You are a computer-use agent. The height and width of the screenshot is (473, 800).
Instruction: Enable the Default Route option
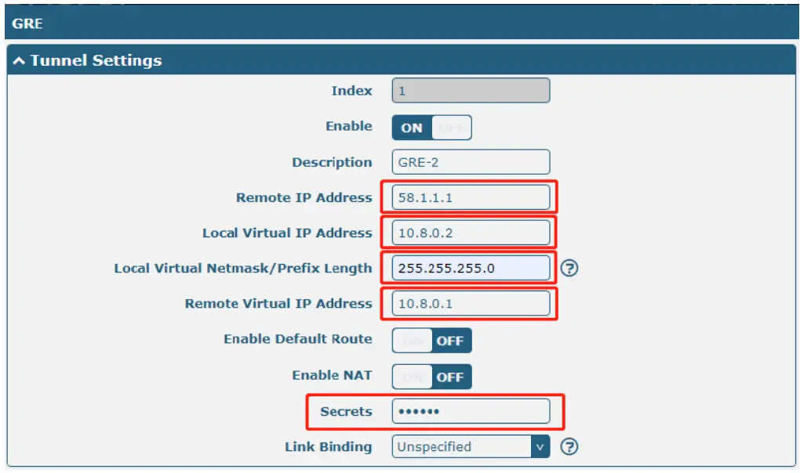pyautogui.click(x=413, y=340)
